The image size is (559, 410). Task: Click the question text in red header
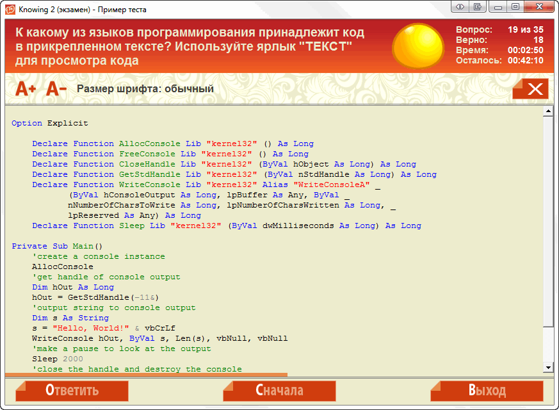pos(190,46)
